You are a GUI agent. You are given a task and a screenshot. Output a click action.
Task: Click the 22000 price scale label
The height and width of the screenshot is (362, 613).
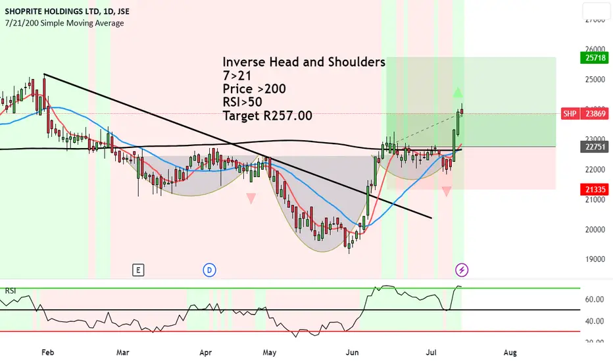[x=595, y=169]
